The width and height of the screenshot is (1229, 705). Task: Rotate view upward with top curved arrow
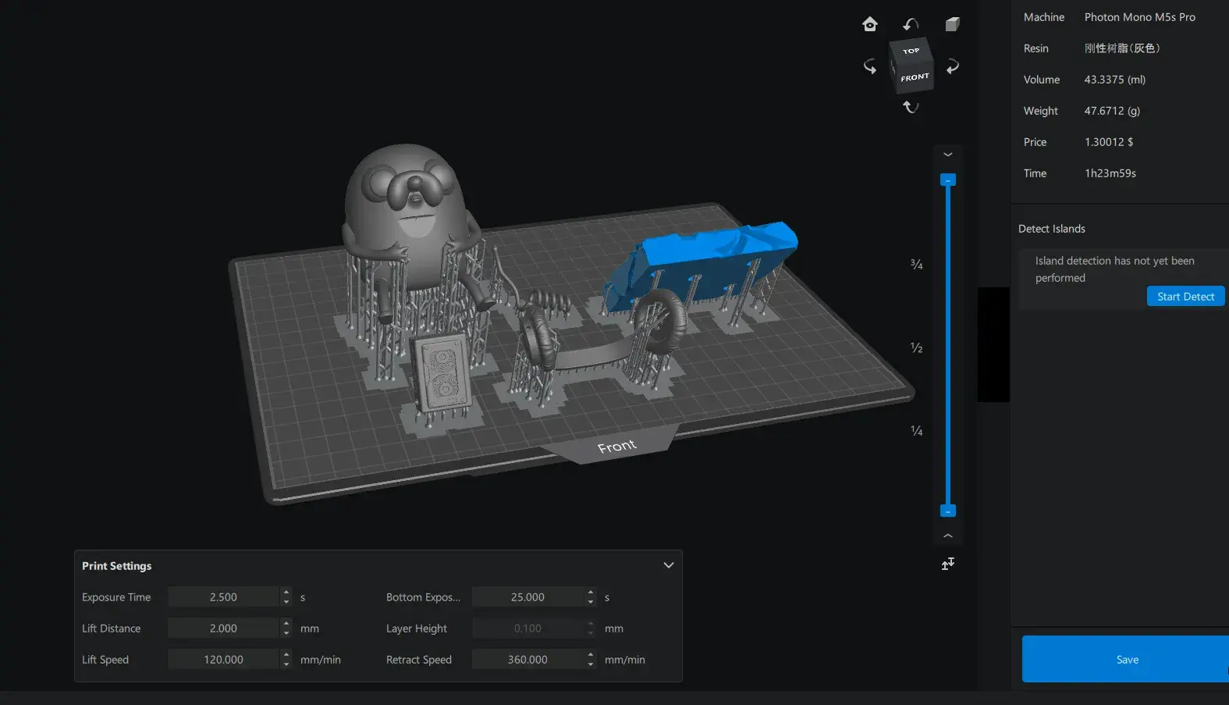point(911,24)
